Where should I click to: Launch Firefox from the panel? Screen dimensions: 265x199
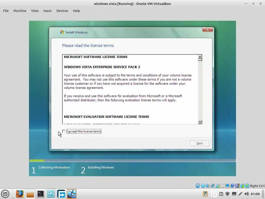click(20, 194)
